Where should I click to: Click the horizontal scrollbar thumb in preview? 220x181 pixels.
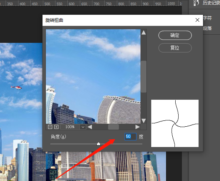click(x=114, y=127)
